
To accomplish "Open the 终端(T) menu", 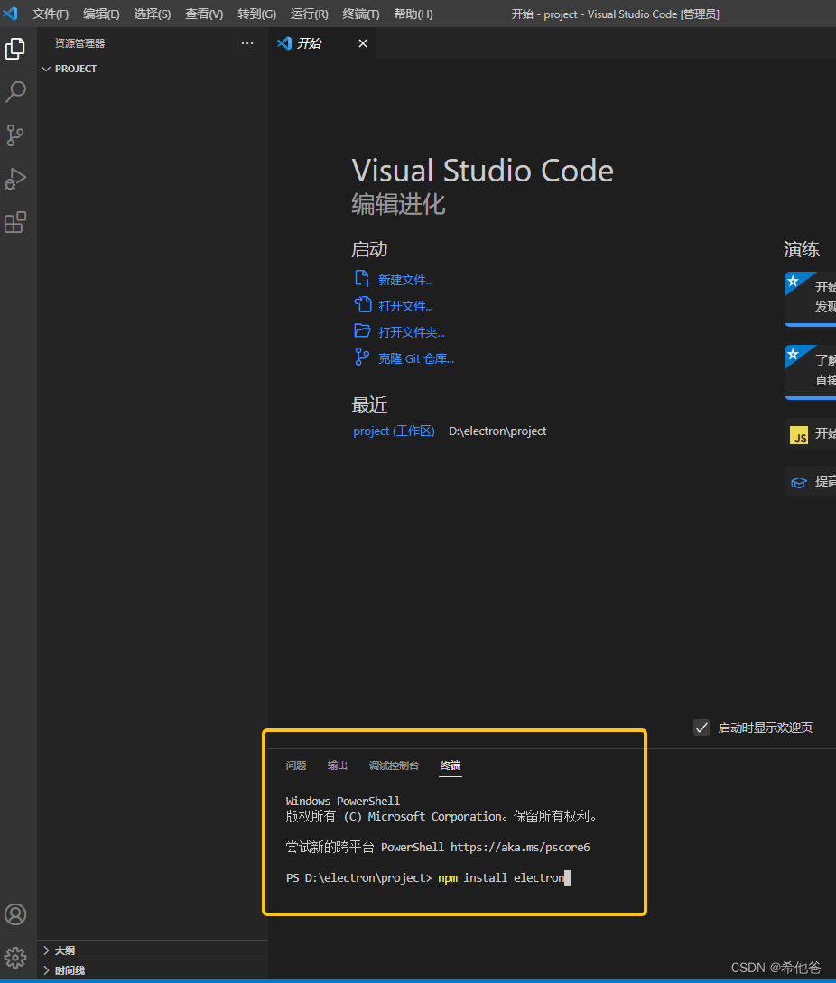I will pyautogui.click(x=361, y=14).
